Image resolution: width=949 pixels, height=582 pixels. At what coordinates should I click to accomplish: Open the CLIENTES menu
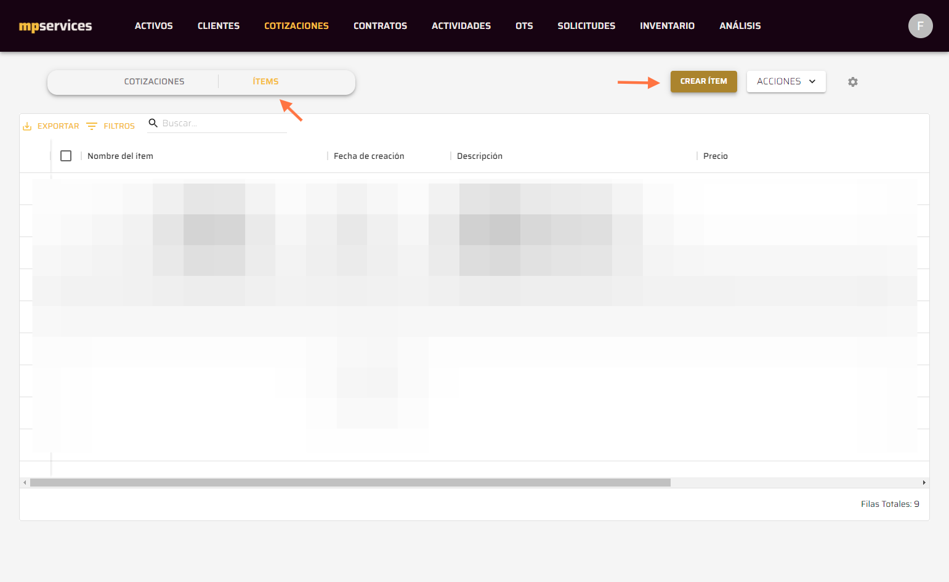[219, 26]
